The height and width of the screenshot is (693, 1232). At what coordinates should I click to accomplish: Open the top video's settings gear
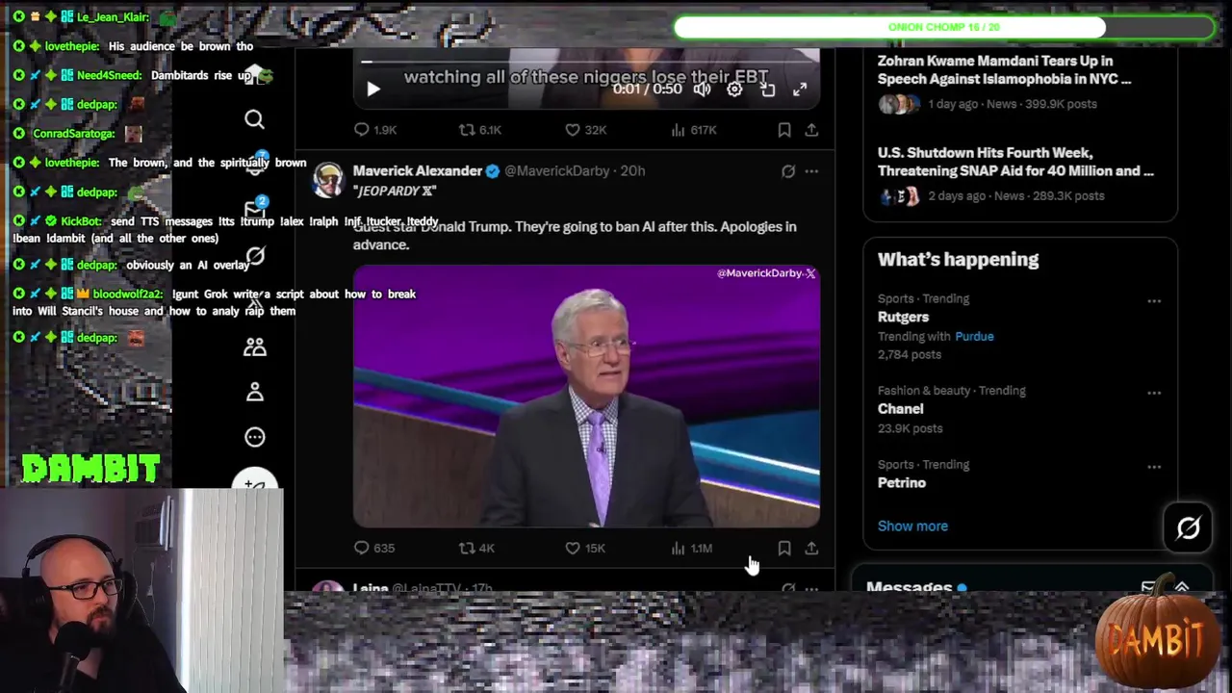[734, 90]
